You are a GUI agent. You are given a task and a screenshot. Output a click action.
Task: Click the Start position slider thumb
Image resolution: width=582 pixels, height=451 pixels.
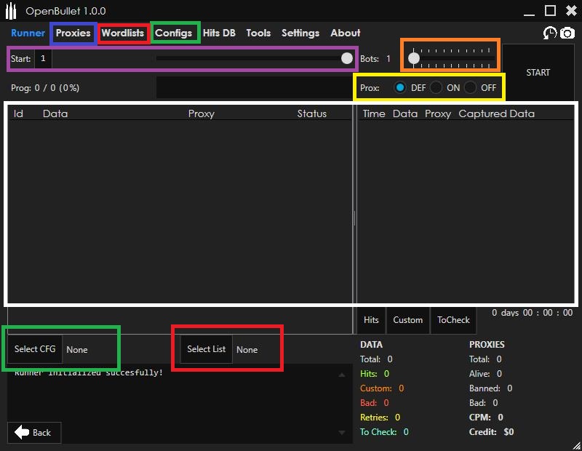[x=347, y=58]
